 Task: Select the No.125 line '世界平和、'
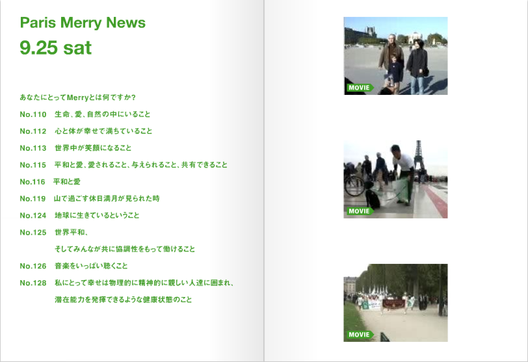click(54, 233)
